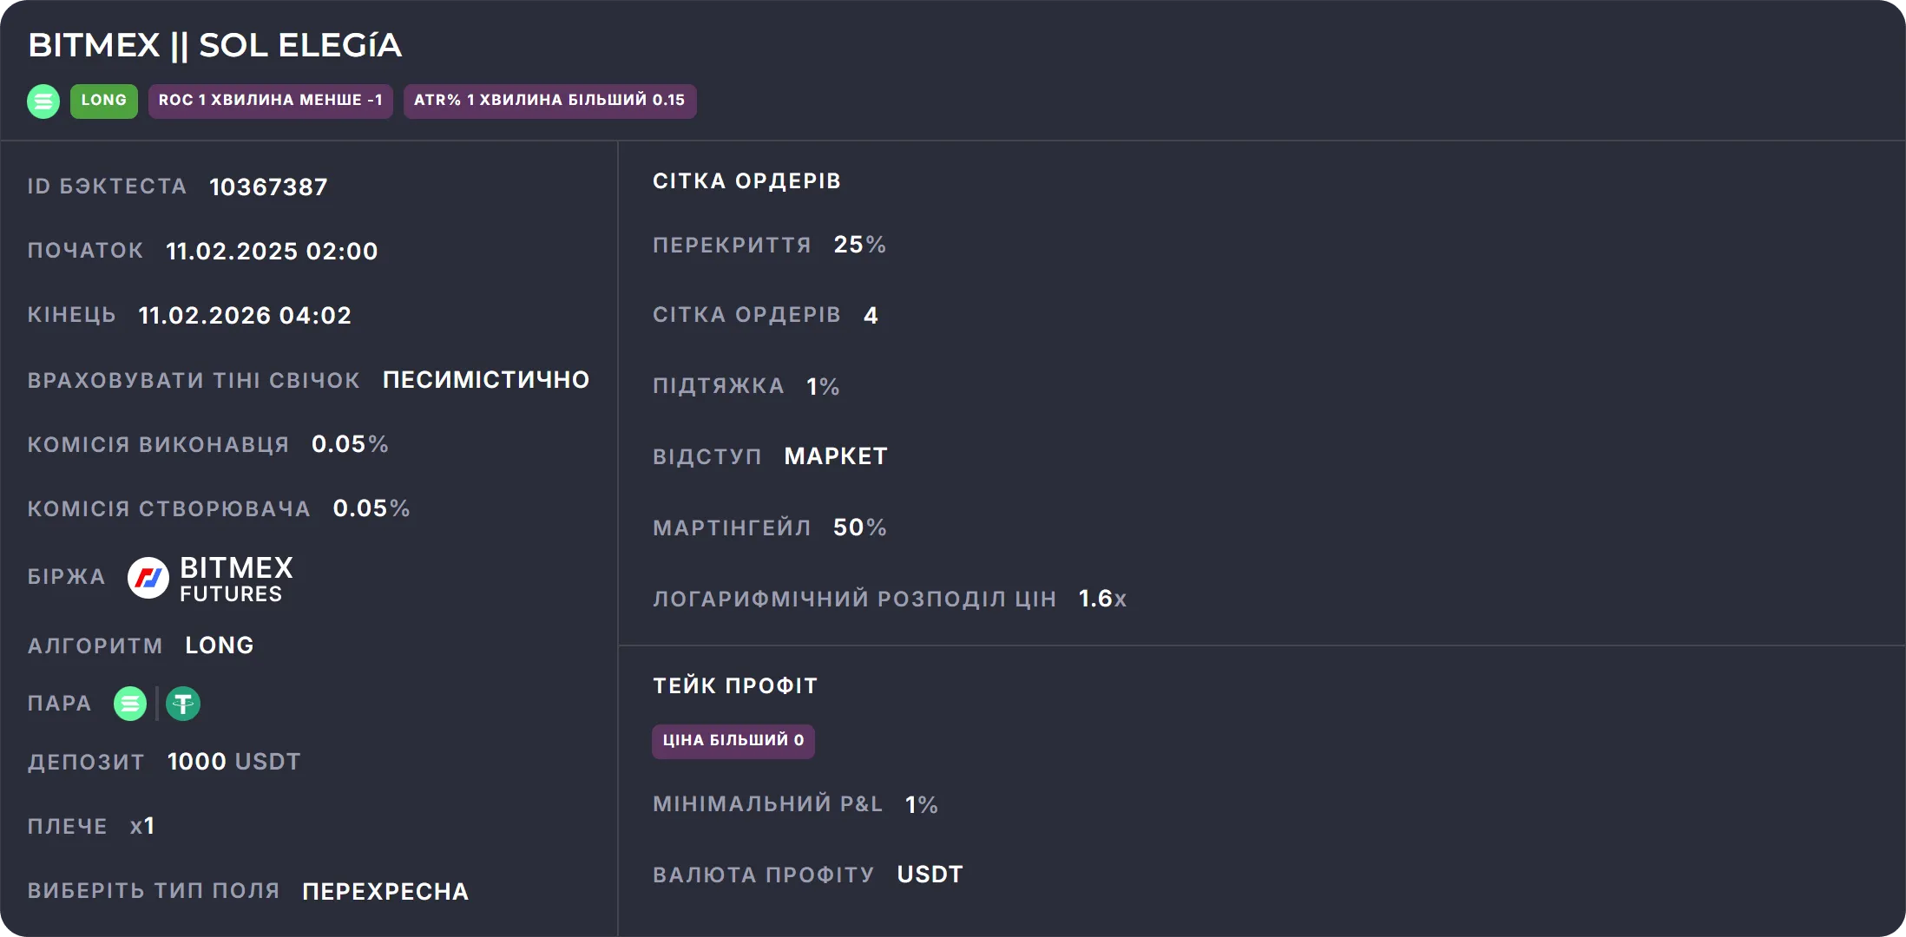Click the start date 11.02.2025 02:00
1906x937 pixels.
tap(272, 252)
